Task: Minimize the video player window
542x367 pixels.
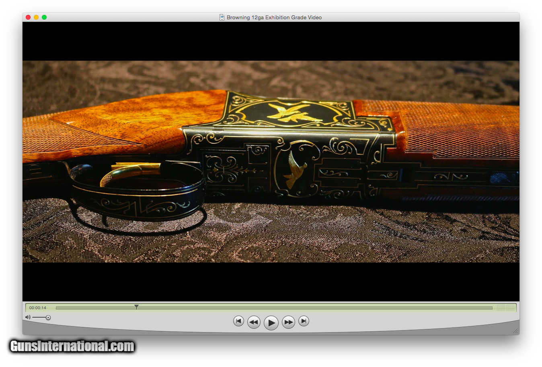Action: pyautogui.click(x=36, y=17)
